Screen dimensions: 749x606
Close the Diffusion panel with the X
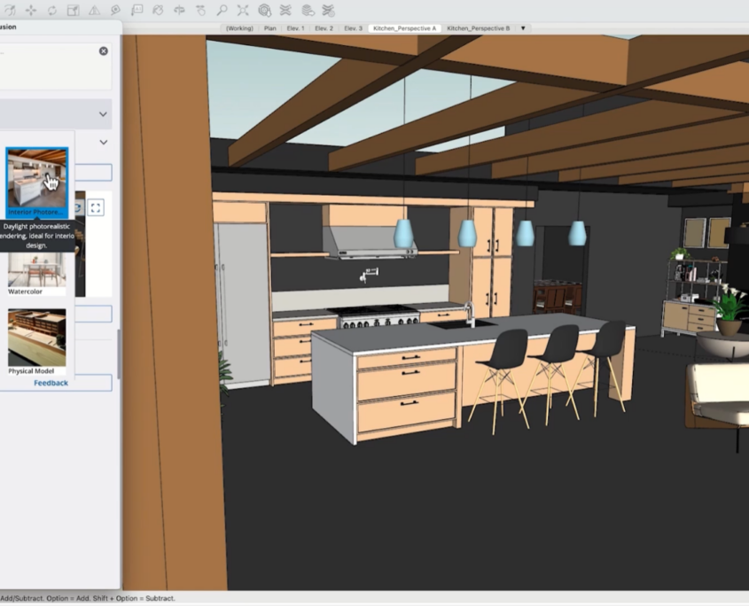point(104,50)
